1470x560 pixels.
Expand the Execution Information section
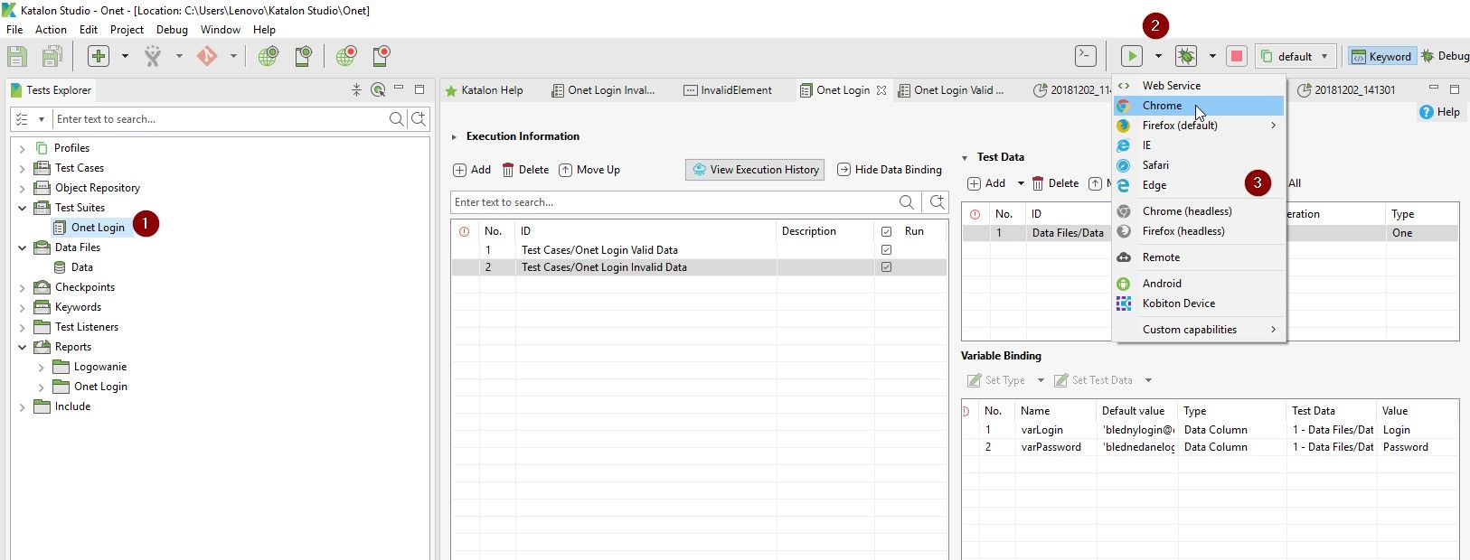point(454,137)
